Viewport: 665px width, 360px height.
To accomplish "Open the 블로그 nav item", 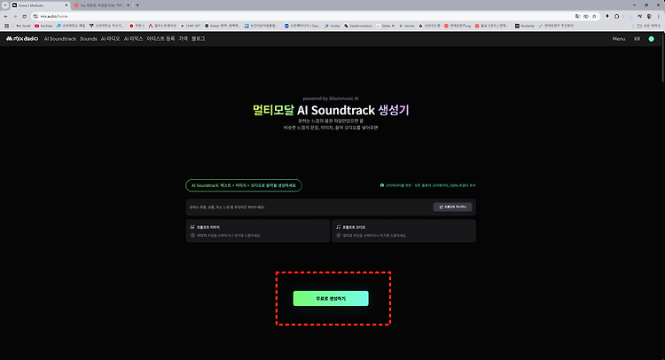I will point(198,39).
